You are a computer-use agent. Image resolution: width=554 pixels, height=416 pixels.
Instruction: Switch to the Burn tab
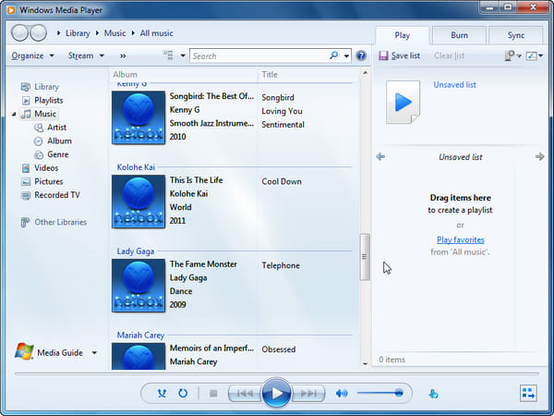pyautogui.click(x=459, y=35)
